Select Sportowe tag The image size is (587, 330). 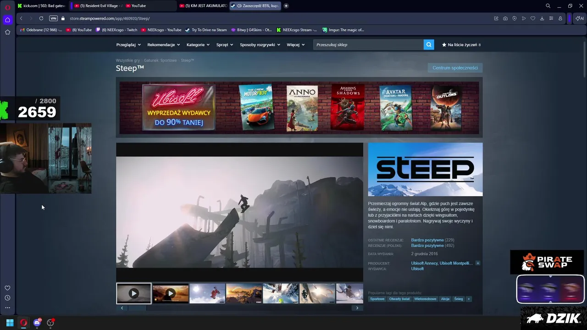tap(377, 299)
